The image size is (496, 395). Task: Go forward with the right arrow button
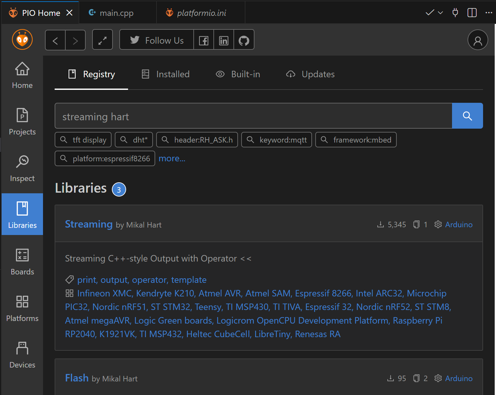tap(75, 40)
